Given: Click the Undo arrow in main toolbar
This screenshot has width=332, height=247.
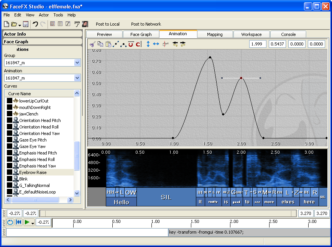Looking at the screenshot, I should (x=35, y=24).
